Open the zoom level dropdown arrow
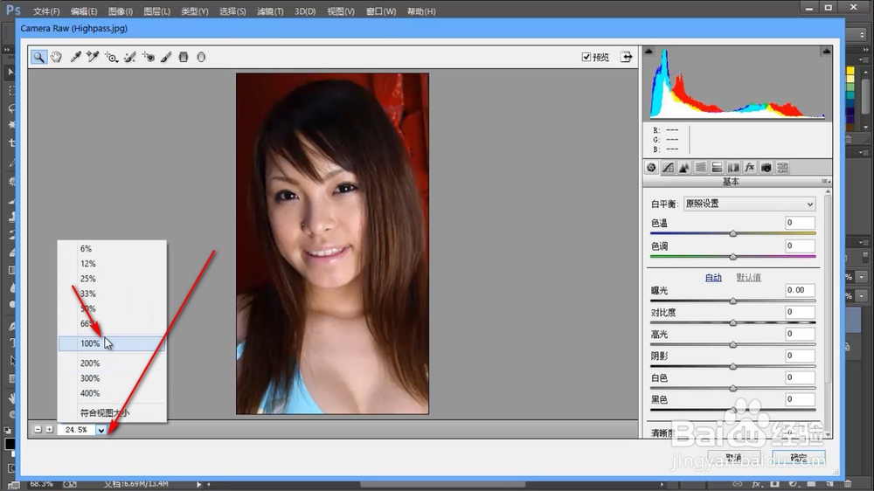Viewport: 874px width, 491px height. [101, 430]
